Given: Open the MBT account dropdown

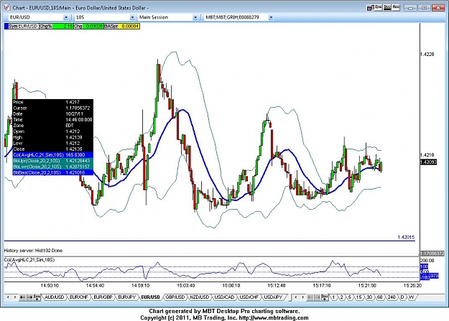Looking at the screenshot, I should tap(271, 17).
